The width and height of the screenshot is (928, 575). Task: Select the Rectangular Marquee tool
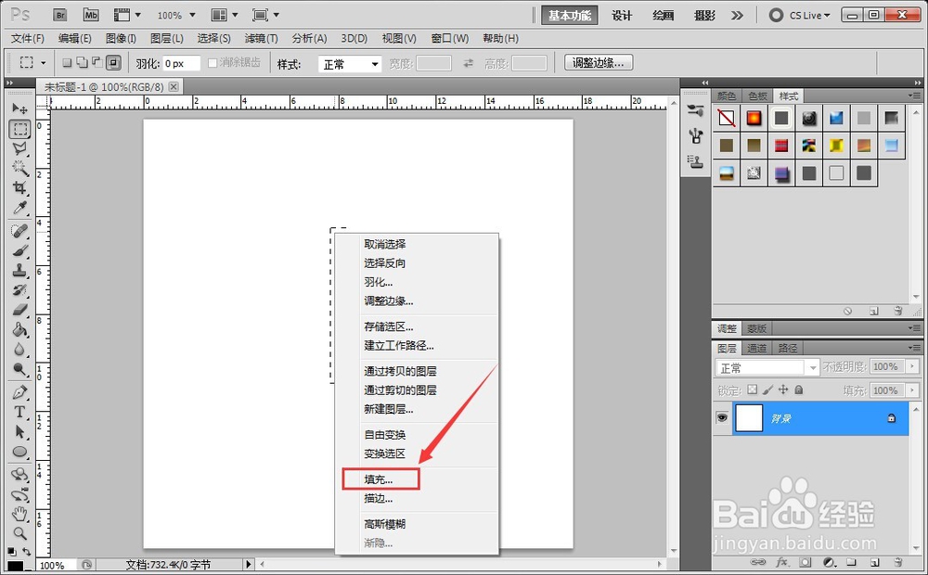(x=19, y=129)
